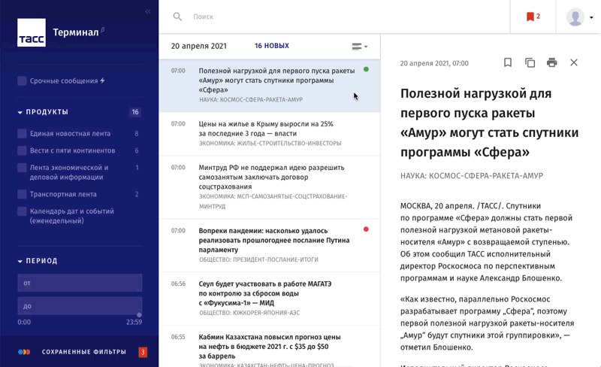The width and height of the screenshot is (601, 367).
Task: Click green status dot on Амур news
Action: tap(366, 69)
